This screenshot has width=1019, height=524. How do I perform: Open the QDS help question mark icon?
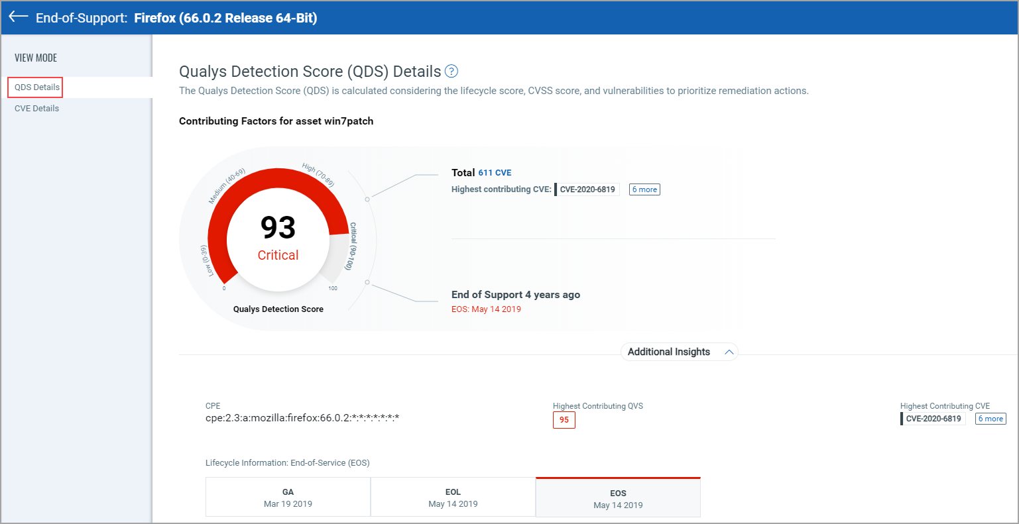pyautogui.click(x=451, y=72)
